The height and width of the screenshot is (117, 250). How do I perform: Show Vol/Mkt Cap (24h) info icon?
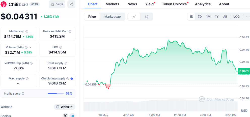(31, 63)
